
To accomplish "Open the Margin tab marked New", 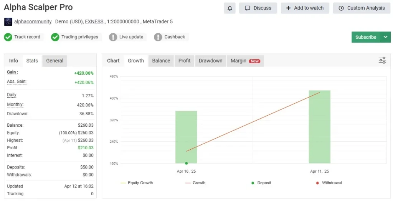I will [x=245, y=61].
